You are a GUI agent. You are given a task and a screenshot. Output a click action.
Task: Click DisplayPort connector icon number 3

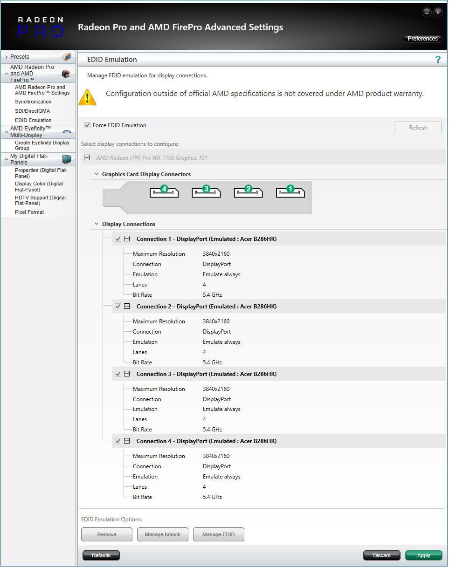click(x=206, y=191)
